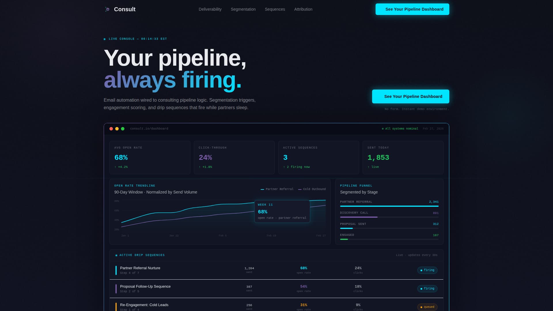This screenshot has height=311, width=553.
Task: Click the +4.2% change indicator
Action: [121, 167]
